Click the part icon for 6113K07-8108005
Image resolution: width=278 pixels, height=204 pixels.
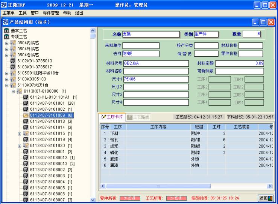coord(26,188)
